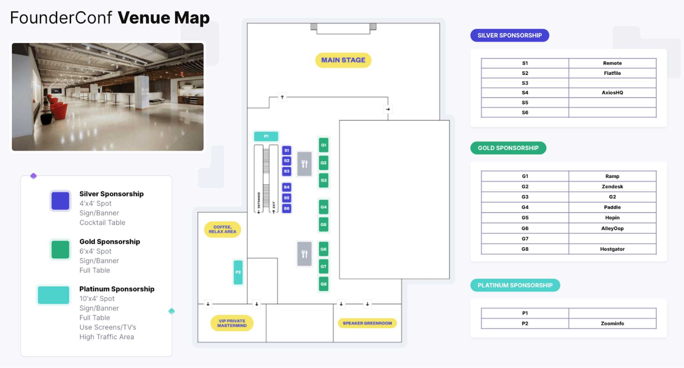Select gold booth G8 on the map
This screenshot has width=684, height=368.
click(x=323, y=284)
